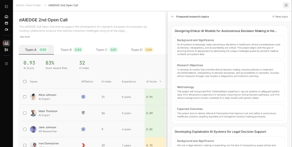Check the Jane Johnson row checkbox

pyautogui.click(x=25, y=129)
